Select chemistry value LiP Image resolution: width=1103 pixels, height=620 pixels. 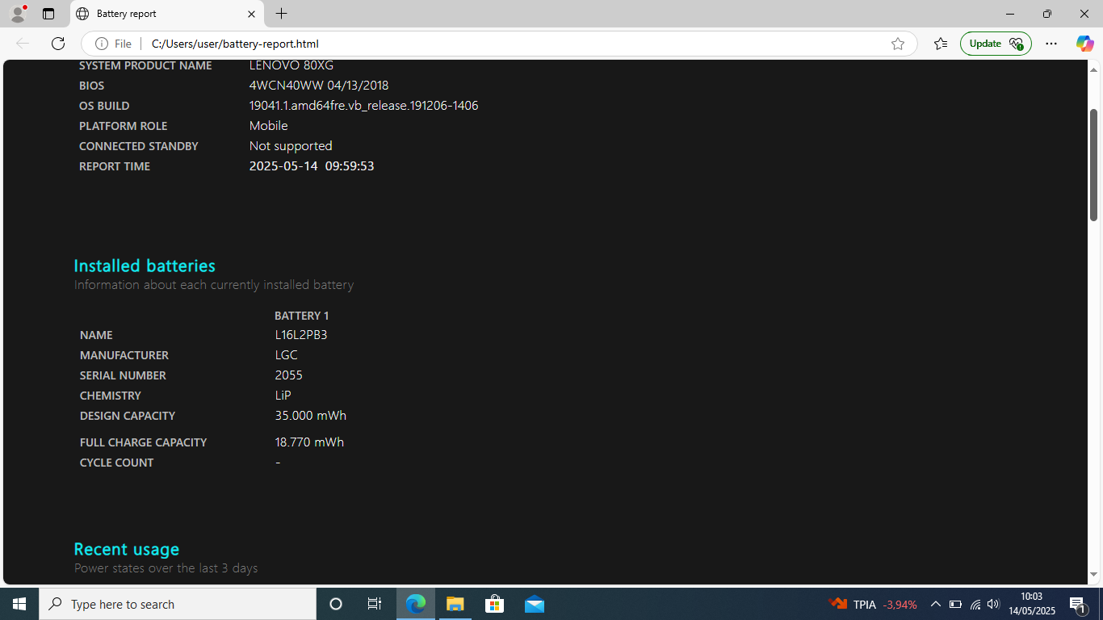pos(283,396)
